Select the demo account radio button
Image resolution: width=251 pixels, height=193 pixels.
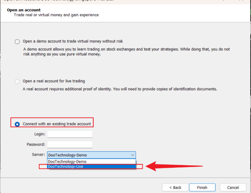tap(17, 41)
